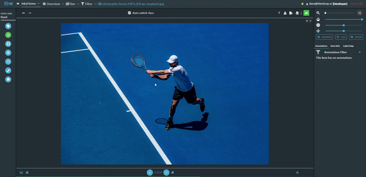Toggle Controls visibility button
366x177 pixels.
click(356, 37)
